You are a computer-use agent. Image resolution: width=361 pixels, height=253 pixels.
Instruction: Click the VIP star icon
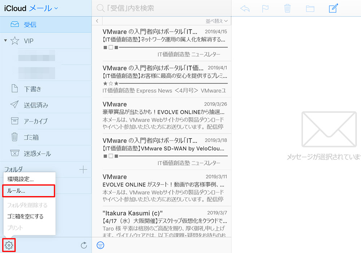coord(15,41)
